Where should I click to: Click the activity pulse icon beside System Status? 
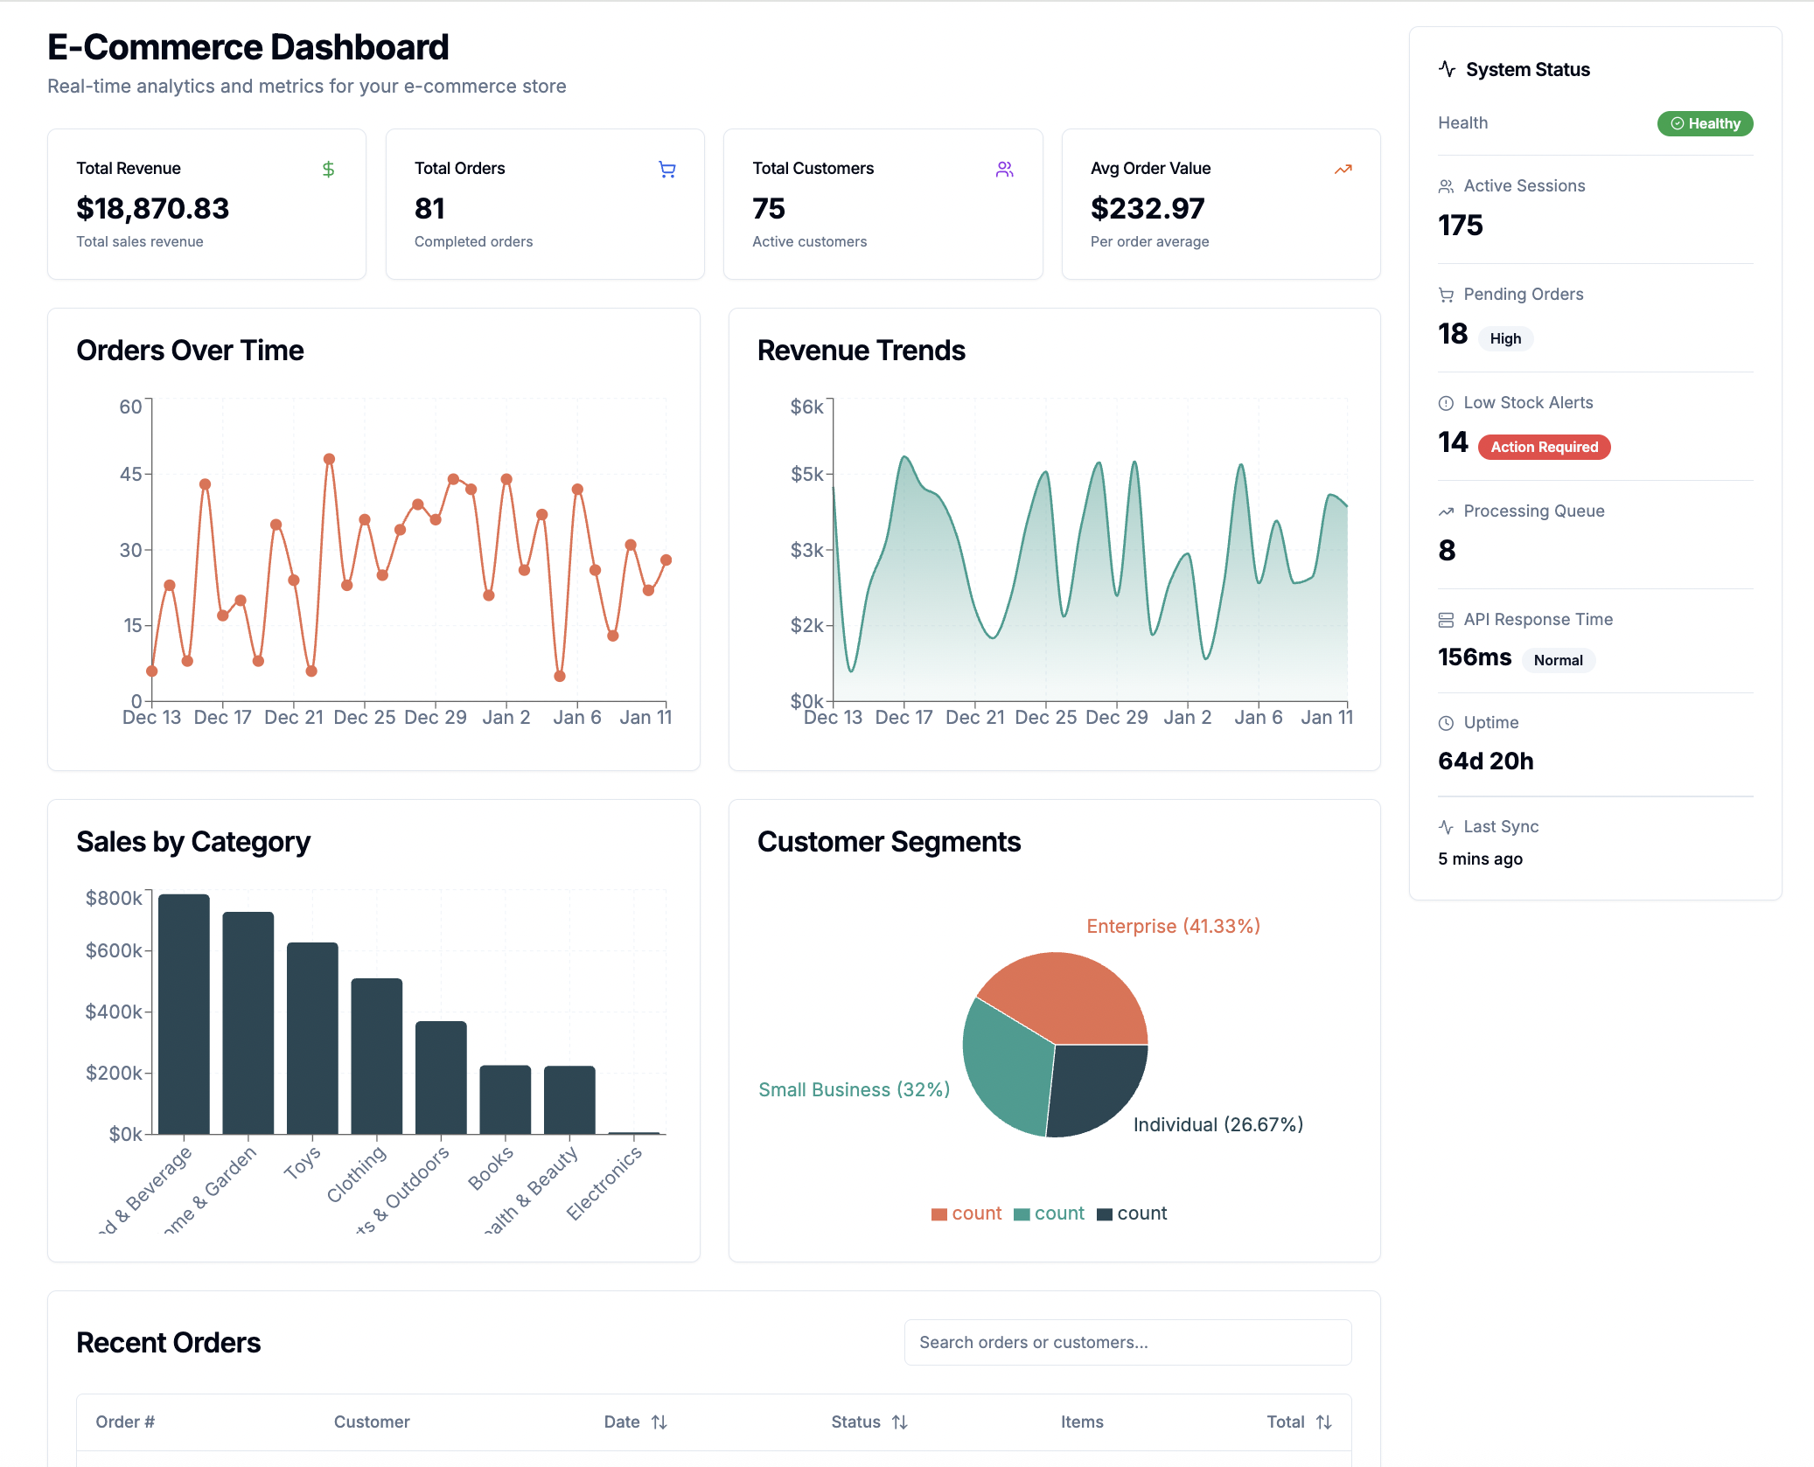click(1447, 69)
